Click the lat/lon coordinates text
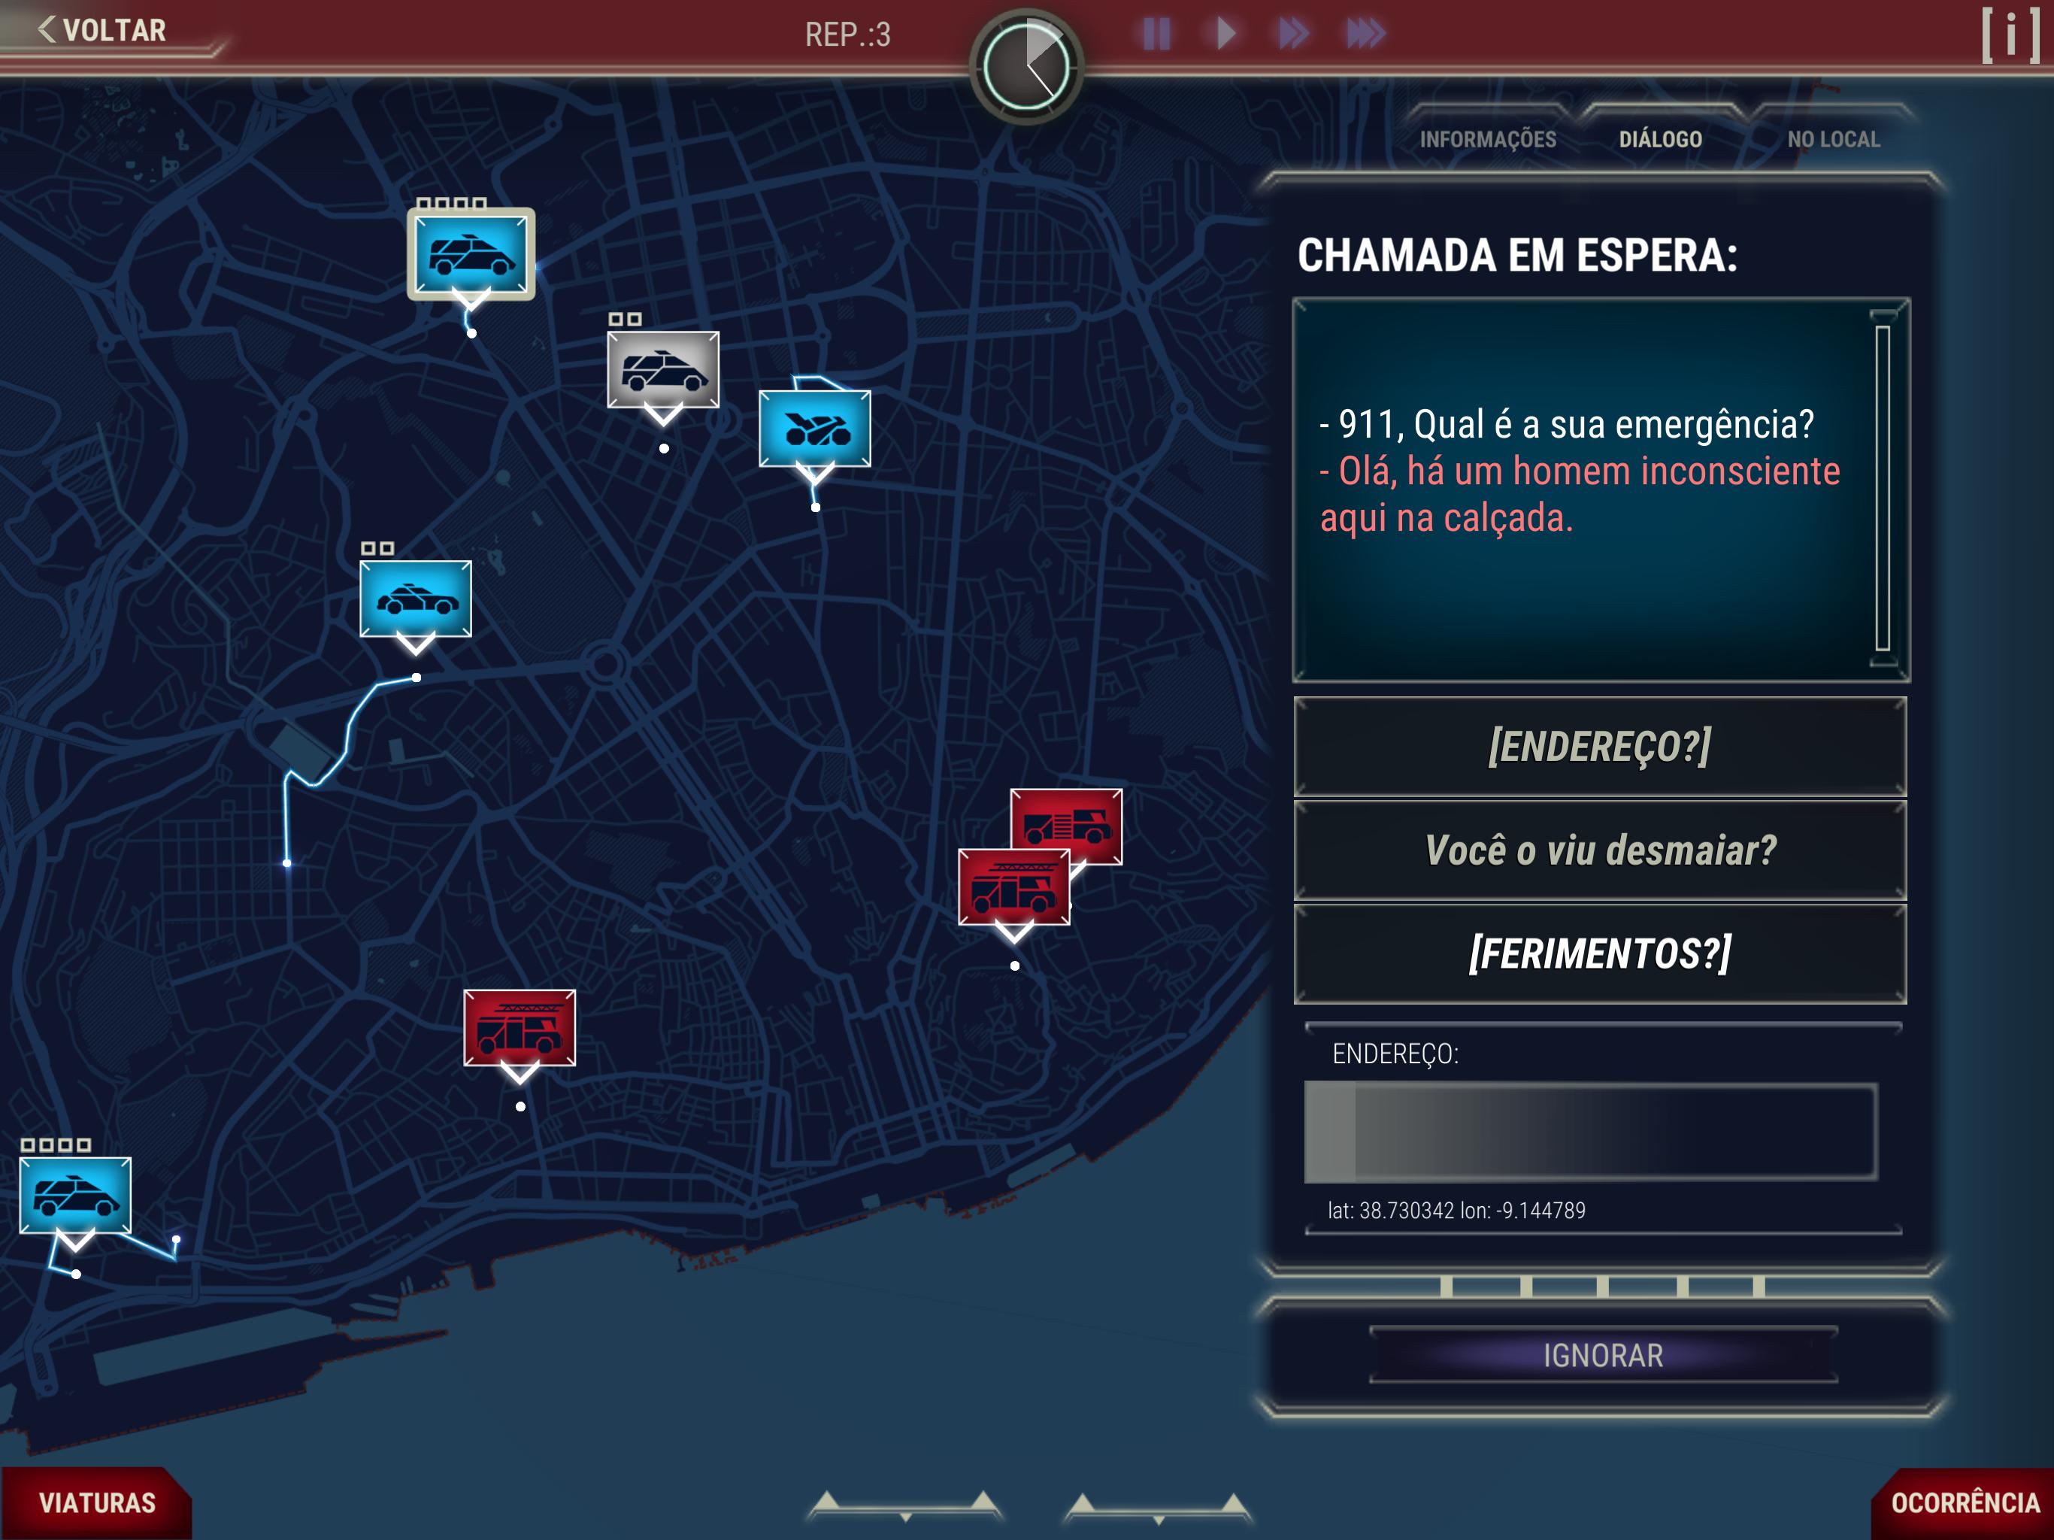2054x1540 pixels. (x=1456, y=1210)
